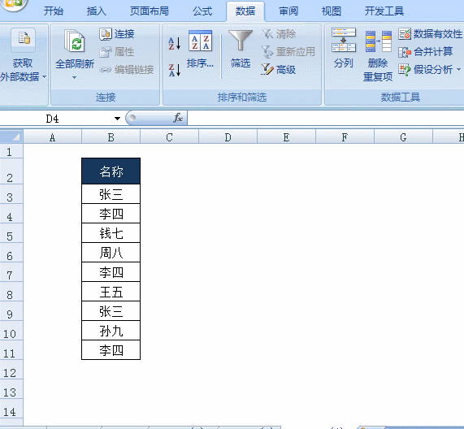The image size is (464, 429).
Task: Select column B header
Action: tap(111, 137)
